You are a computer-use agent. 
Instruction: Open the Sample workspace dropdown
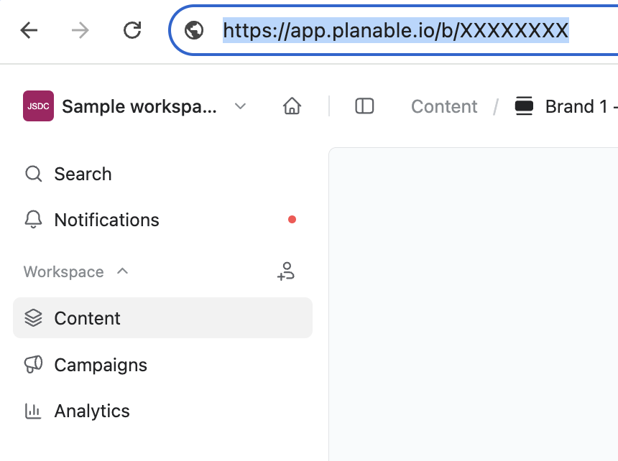240,106
